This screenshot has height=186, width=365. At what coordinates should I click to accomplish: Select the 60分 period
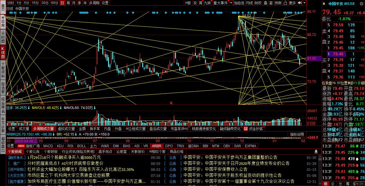pyautogui.click(x=55, y=3)
